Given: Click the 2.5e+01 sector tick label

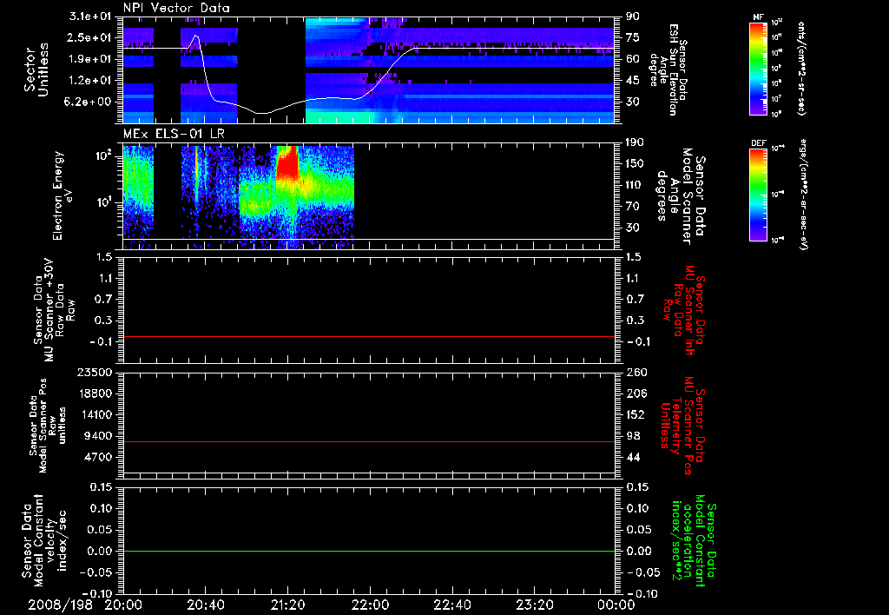Looking at the screenshot, I should click(90, 37).
